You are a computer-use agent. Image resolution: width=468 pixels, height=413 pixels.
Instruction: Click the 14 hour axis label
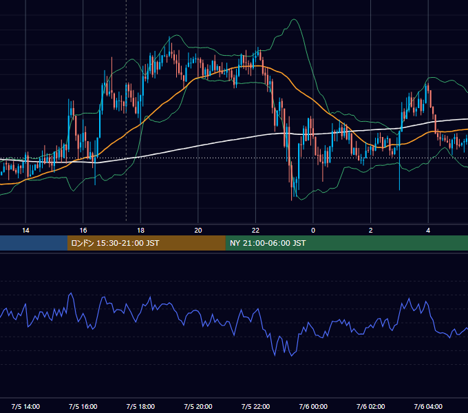tap(25, 231)
